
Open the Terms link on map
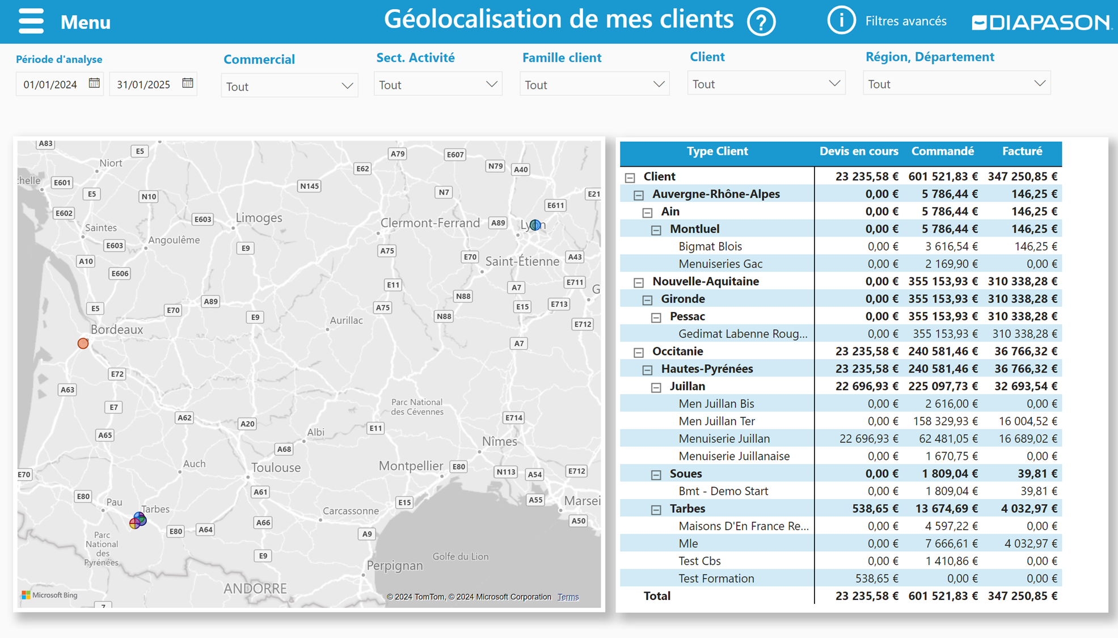point(568,597)
